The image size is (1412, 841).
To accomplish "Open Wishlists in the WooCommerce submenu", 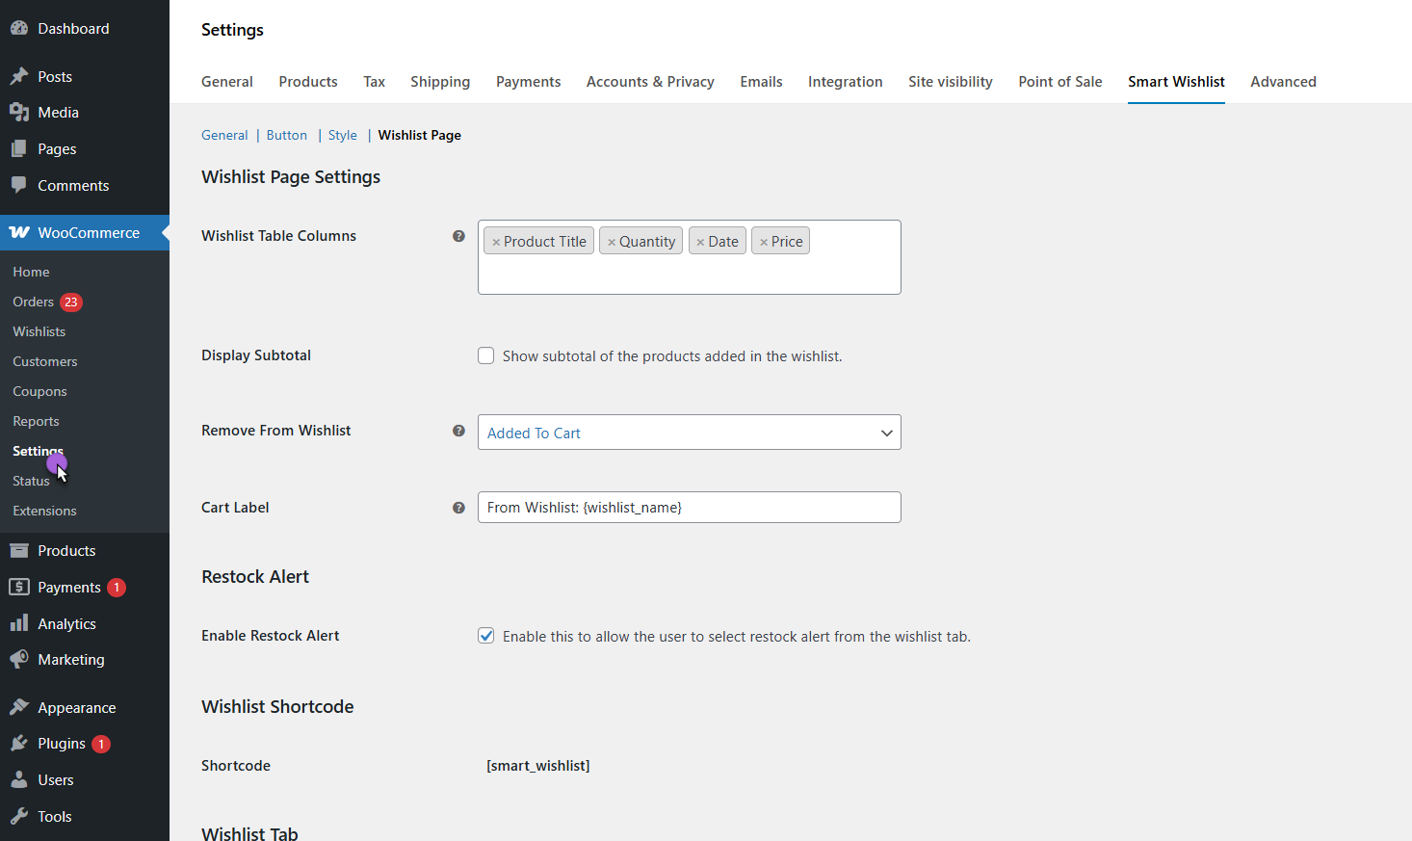I will 39,332.
